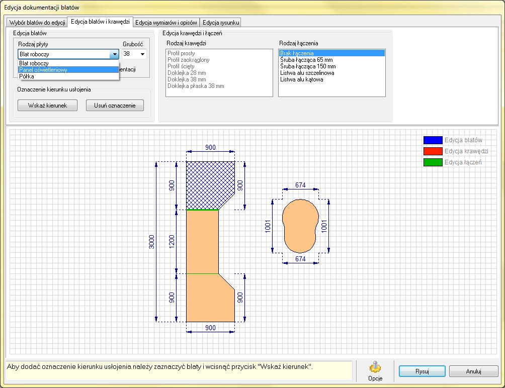Click the Wskaż kierunek button
The height and width of the screenshot is (388, 505).
click(x=47, y=105)
